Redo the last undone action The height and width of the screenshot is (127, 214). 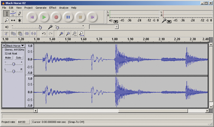[x=51, y=34]
